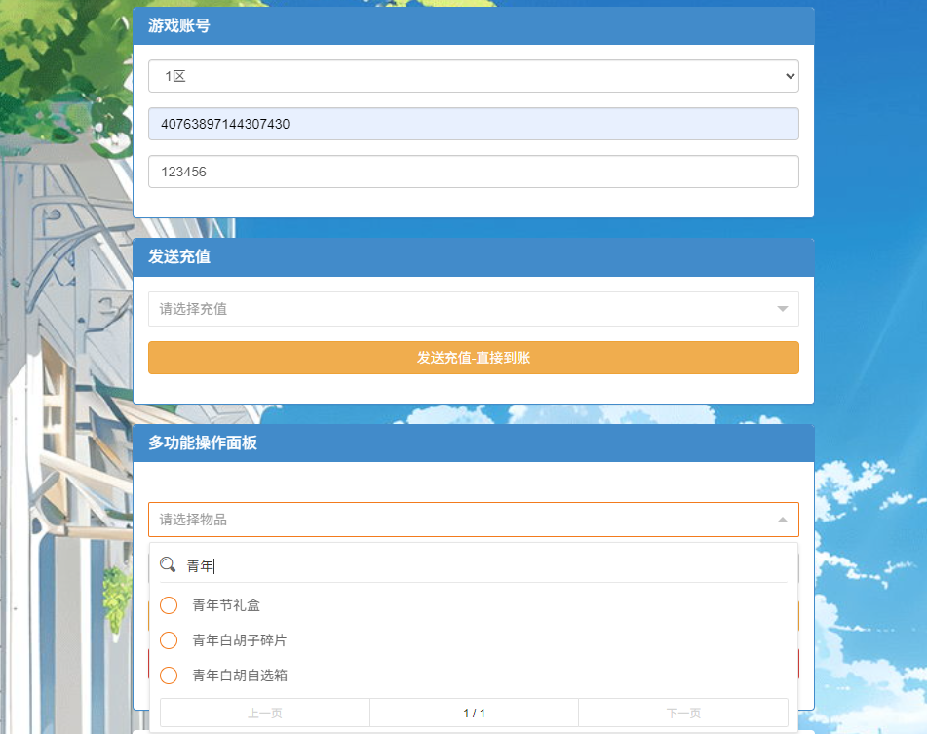Click the up arrow of 请选择物品
This screenshot has width=927, height=734.
[x=782, y=520]
